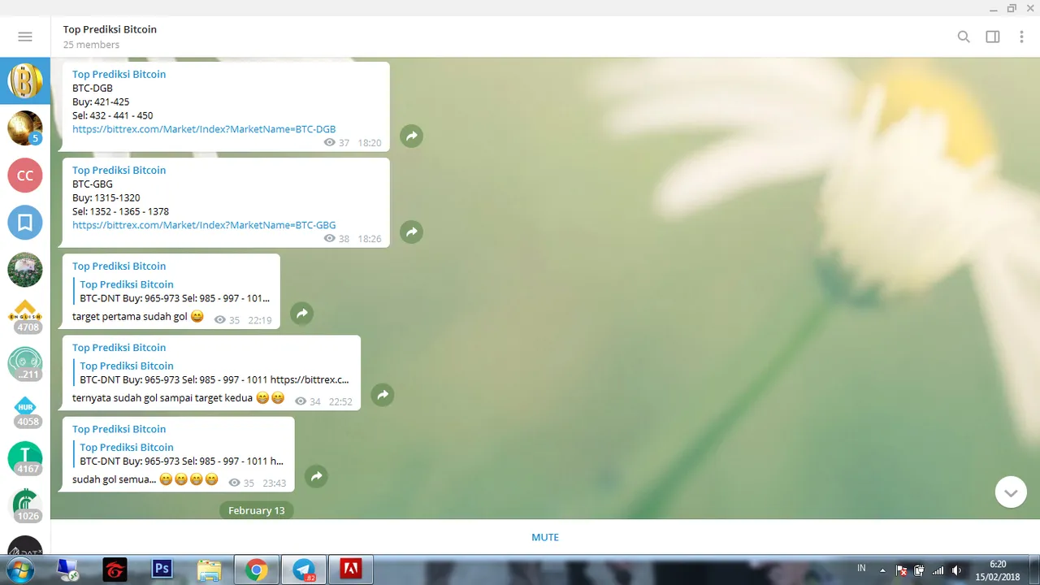1040x585 pixels.
Task: Open the English channel with 4708 unread
Action: click(25, 317)
